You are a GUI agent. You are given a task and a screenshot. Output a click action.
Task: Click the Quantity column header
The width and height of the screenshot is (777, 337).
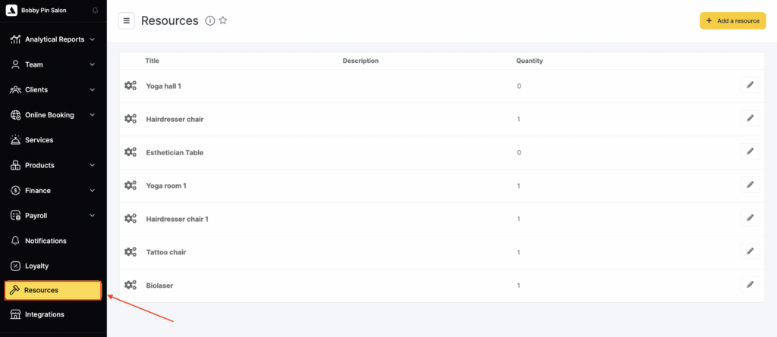[x=529, y=61]
